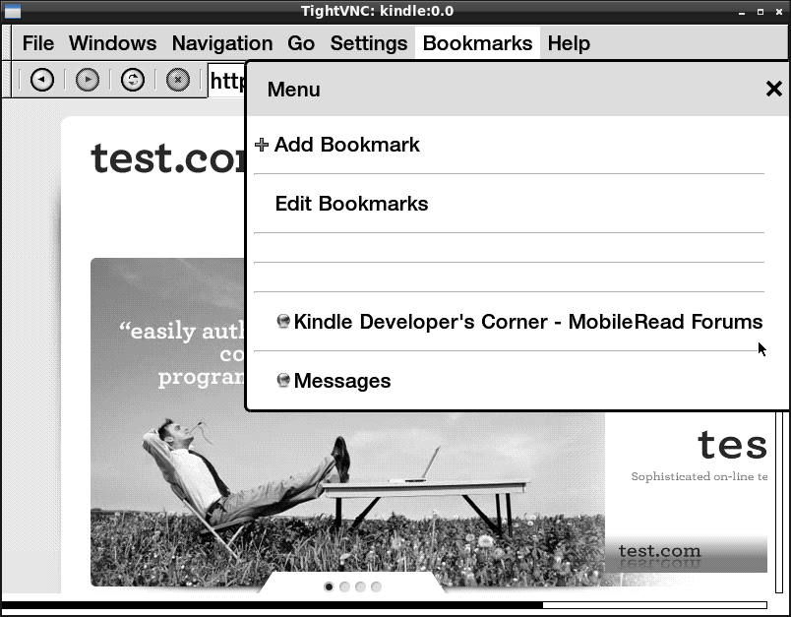This screenshot has height=617, width=791.
Task: Click the plus icon beside Add Bookmark
Action: (x=262, y=145)
